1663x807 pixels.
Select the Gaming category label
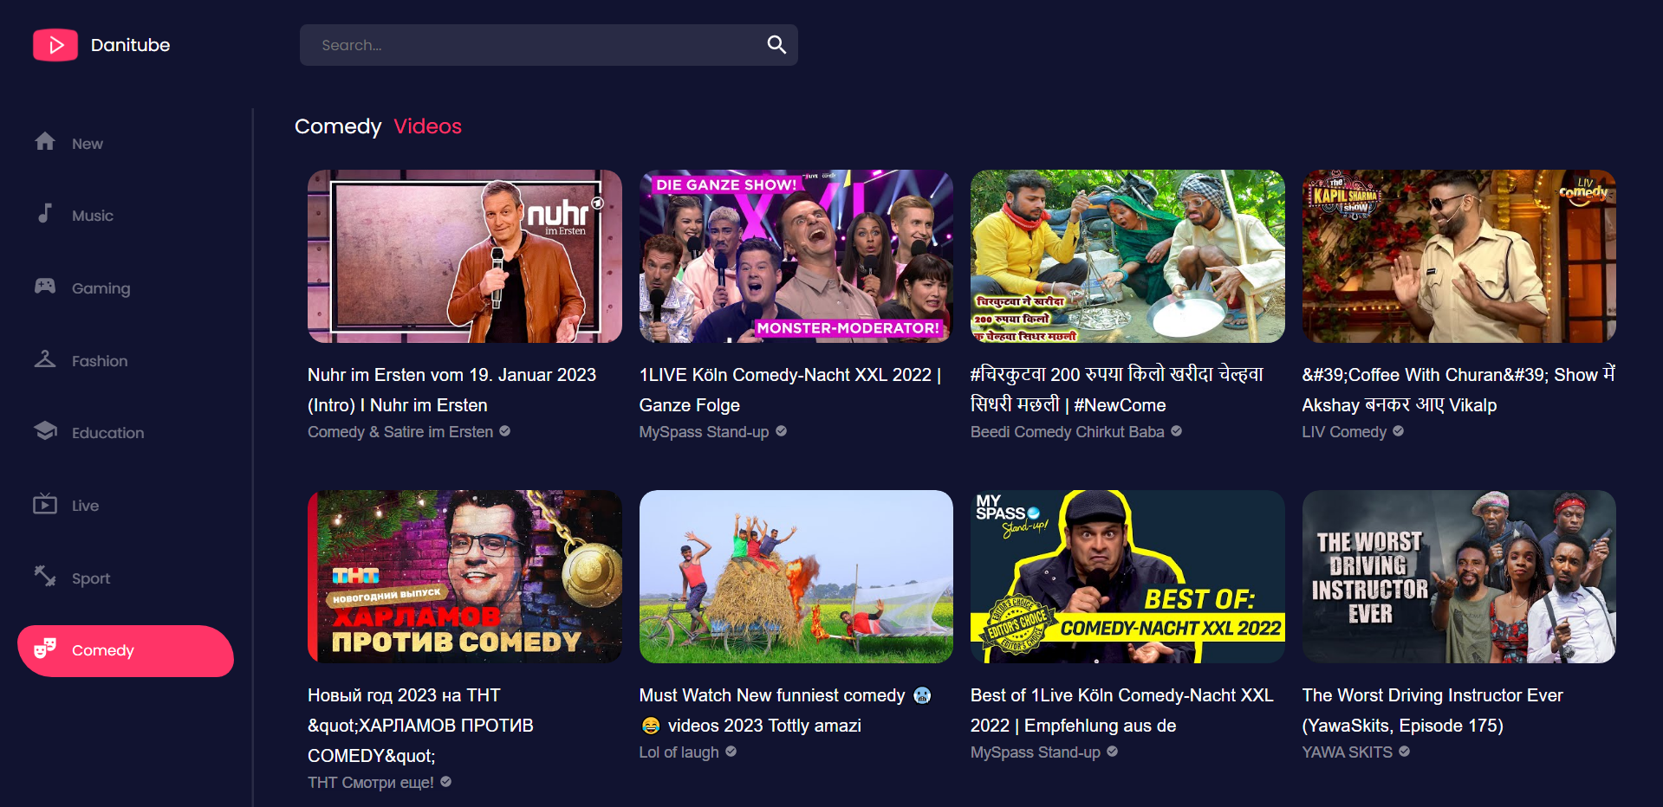point(101,288)
